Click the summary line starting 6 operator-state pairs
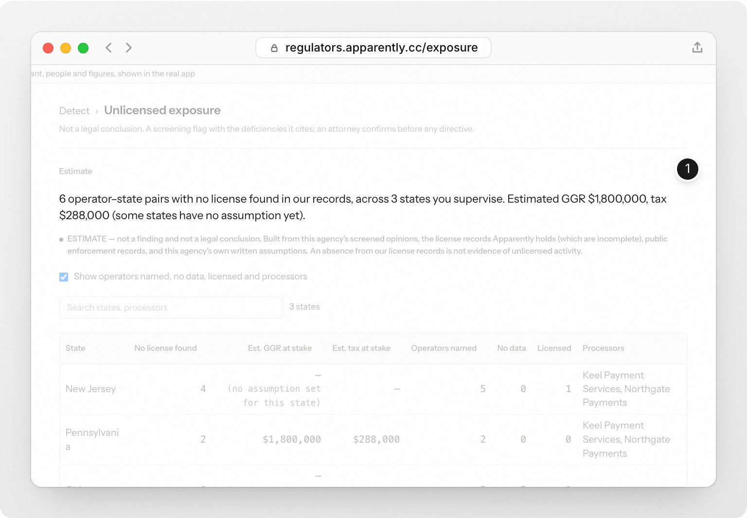747x518 pixels. tap(363, 207)
